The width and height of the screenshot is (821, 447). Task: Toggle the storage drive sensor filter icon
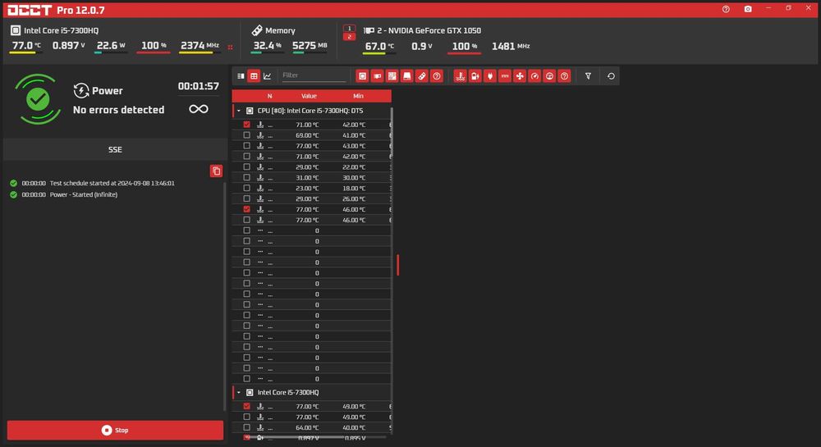pos(407,76)
